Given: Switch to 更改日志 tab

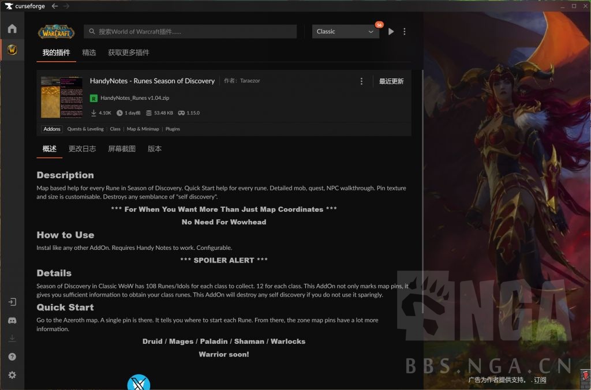Looking at the screenshot, I should pyautogui.click(x=82, y=149).
